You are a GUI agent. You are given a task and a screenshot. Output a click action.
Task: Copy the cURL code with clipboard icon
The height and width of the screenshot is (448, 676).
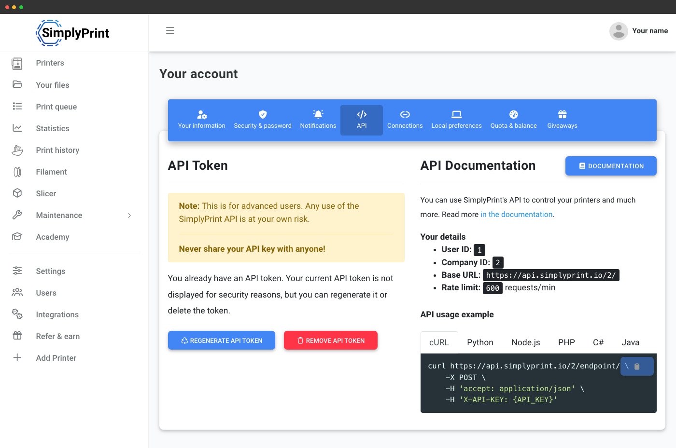click(x=637, y=367)
